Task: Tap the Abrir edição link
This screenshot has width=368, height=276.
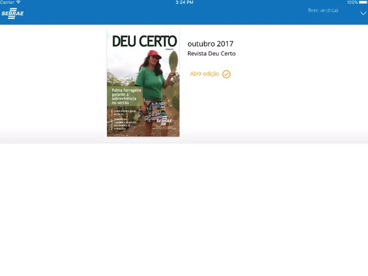Action: pyautogui.click(x=204, y=74)
